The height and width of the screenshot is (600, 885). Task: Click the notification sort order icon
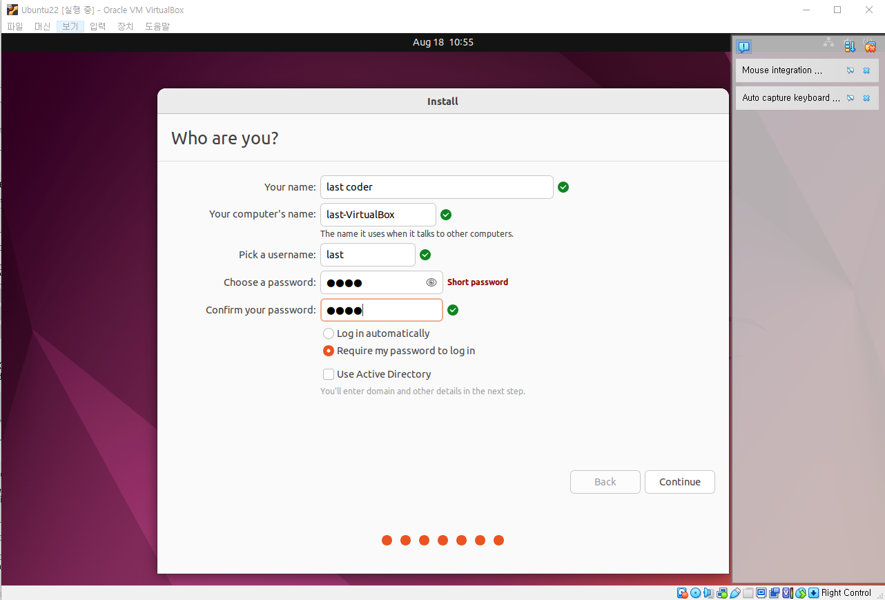click(x=850, y=47)
